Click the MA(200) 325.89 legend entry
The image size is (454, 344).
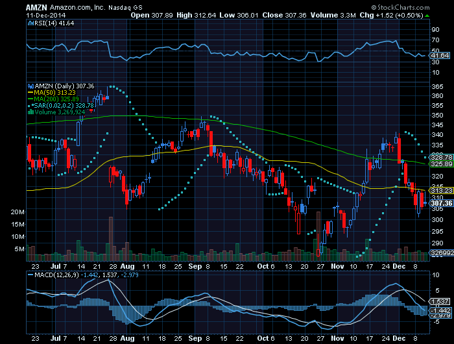(53, 99)
